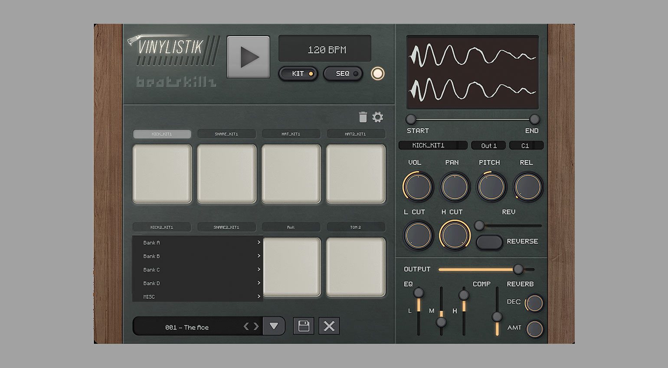Click the 001 - The Ace preset name
Screen dimensions: 668x368
click(x=187, y=327)
